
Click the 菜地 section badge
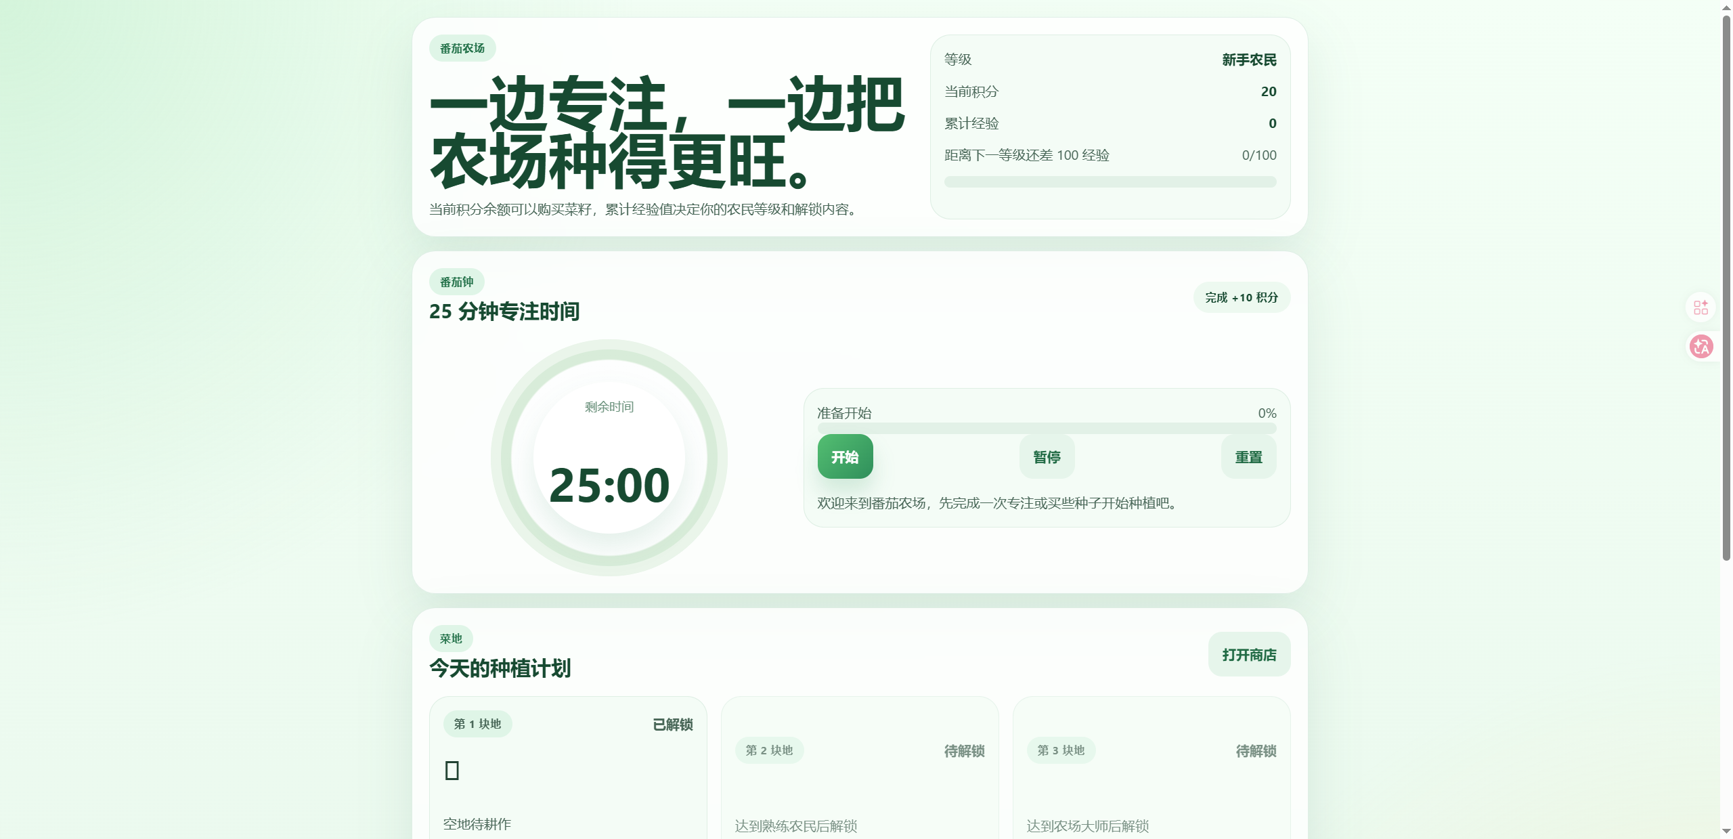(x=451, y=639)
